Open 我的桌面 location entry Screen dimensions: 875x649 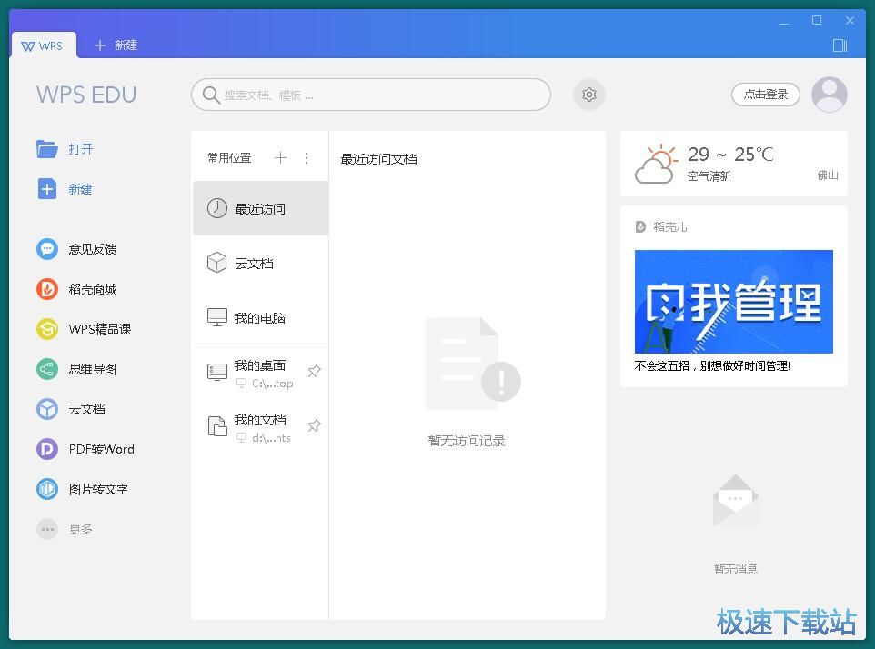tap(261, 372)
